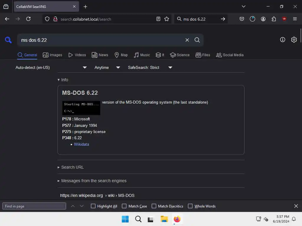
Task: Open the Auto-detect (en-US) language dropdown
Action: click(51, 67)
